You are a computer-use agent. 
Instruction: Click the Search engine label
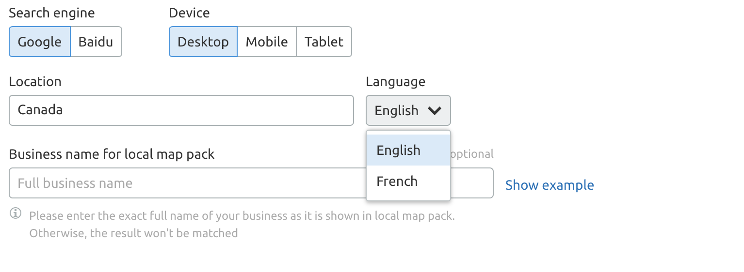[x=52, y=13]
